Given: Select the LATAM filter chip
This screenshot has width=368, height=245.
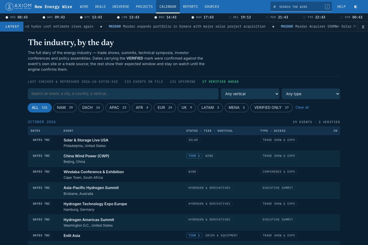Looking at the screenshot, I should pyautogui.click(x=210, y=108).
